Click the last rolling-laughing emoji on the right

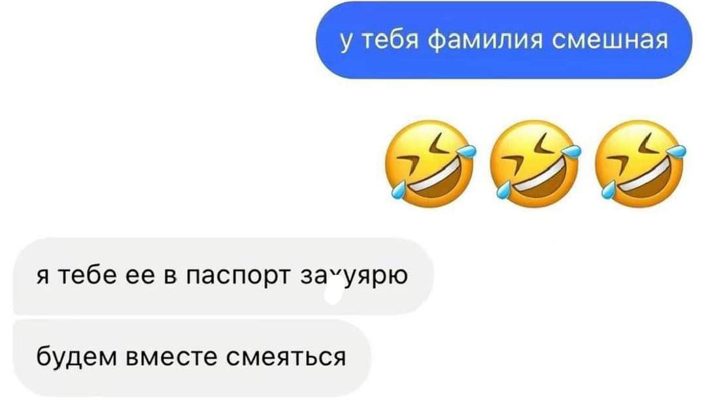(x=640, y=164)
